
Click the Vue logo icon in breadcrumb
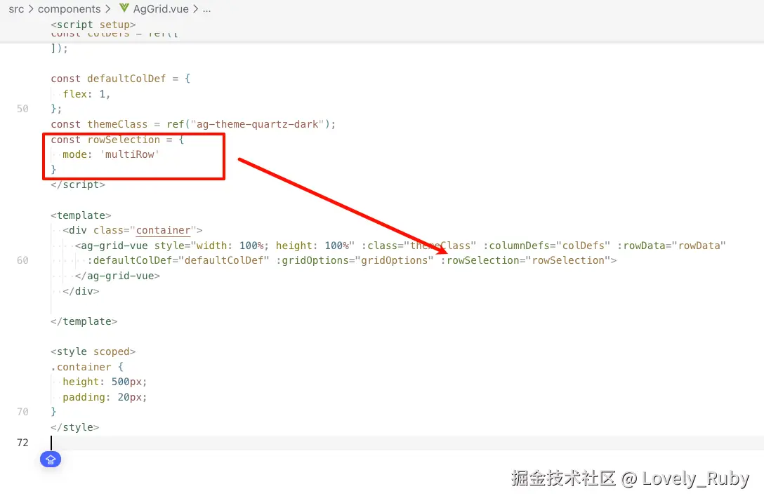click(x=124, y=8)
